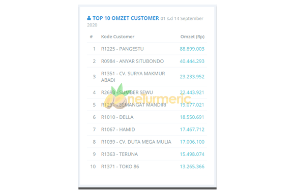The image size is (295, 193).
Task: Open omzet value 23.233.952
Action: (192, 77)
